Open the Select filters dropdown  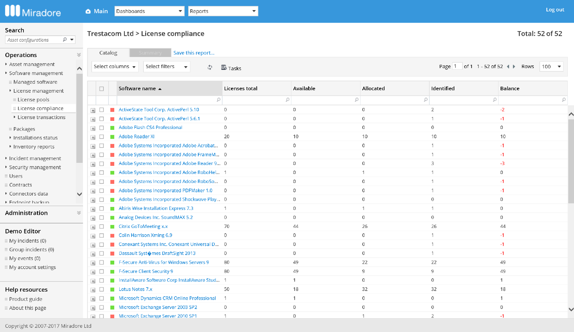(167, 67)
